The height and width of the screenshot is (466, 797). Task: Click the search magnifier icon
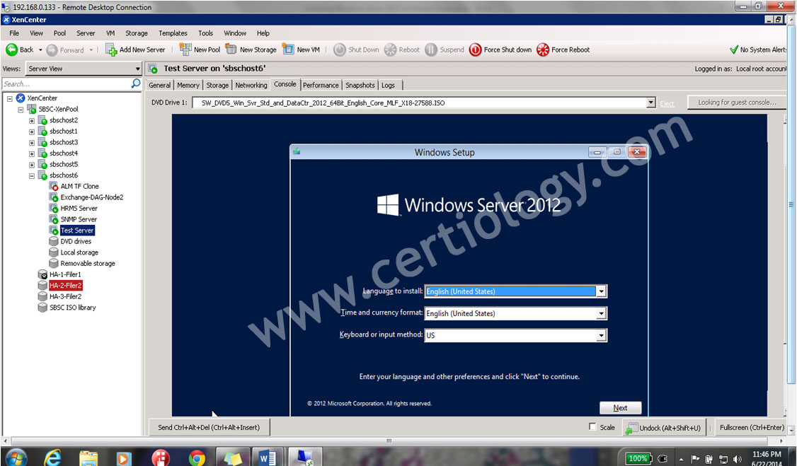136,83
